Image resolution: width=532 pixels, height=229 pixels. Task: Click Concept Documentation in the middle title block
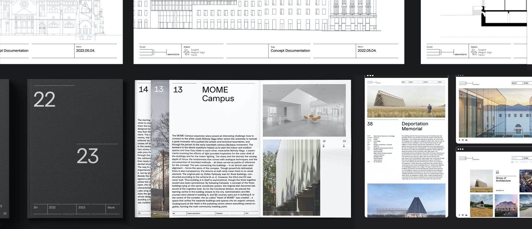point(290,51)
